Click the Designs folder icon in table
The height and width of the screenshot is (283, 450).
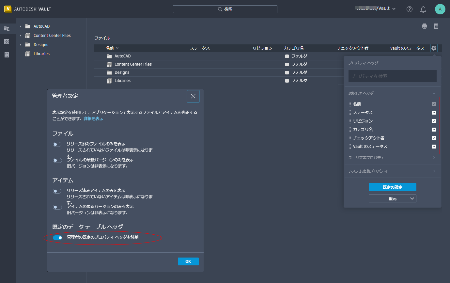point(109,72)
